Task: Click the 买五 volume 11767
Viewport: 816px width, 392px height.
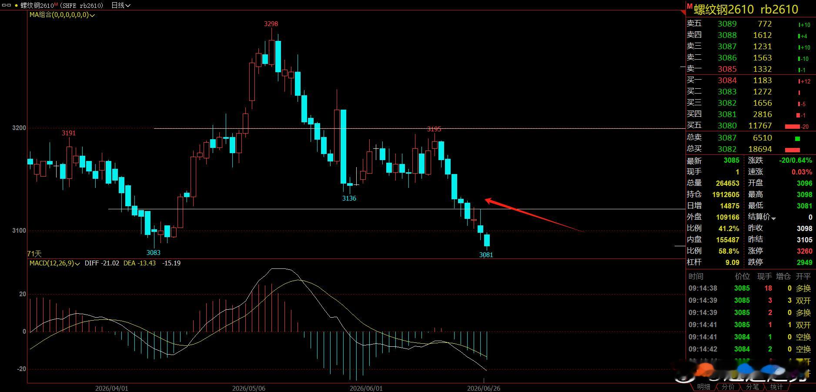Action: point(760,126)
